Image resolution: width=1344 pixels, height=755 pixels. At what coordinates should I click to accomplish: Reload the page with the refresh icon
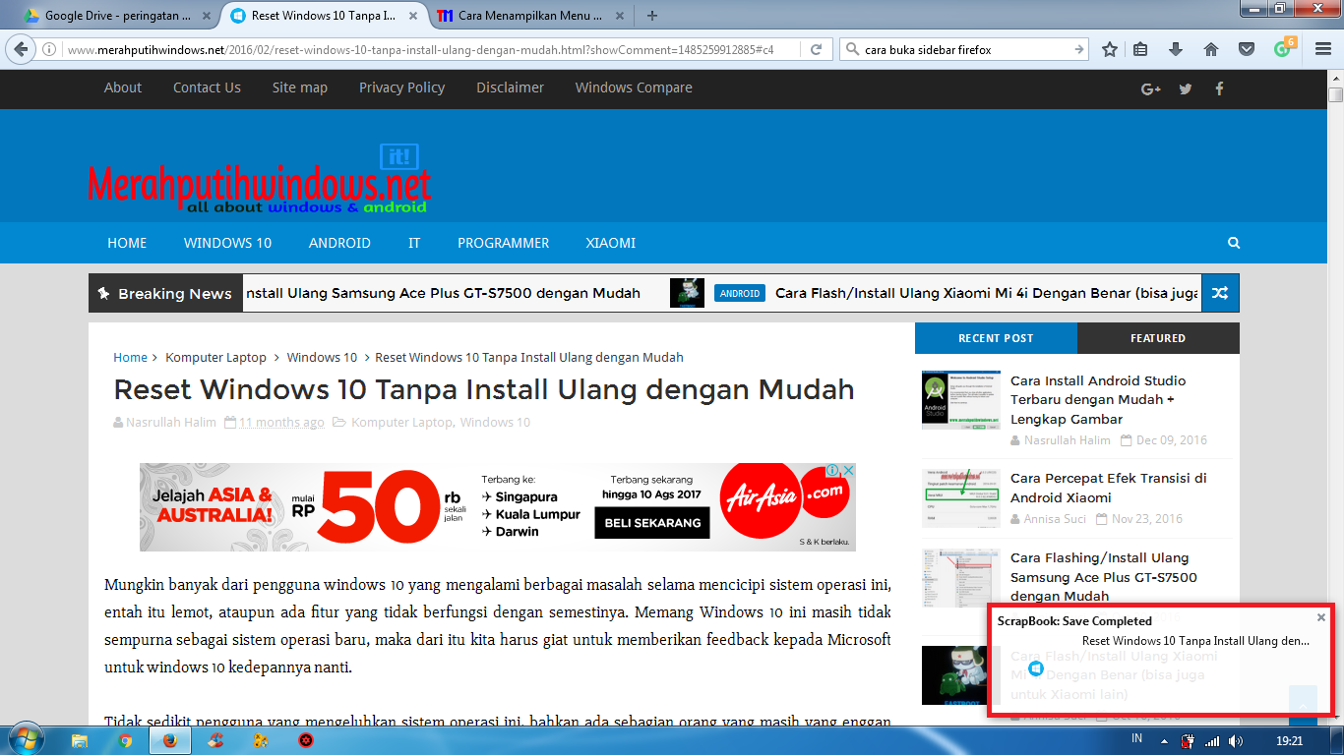click(x=816, y=49)
